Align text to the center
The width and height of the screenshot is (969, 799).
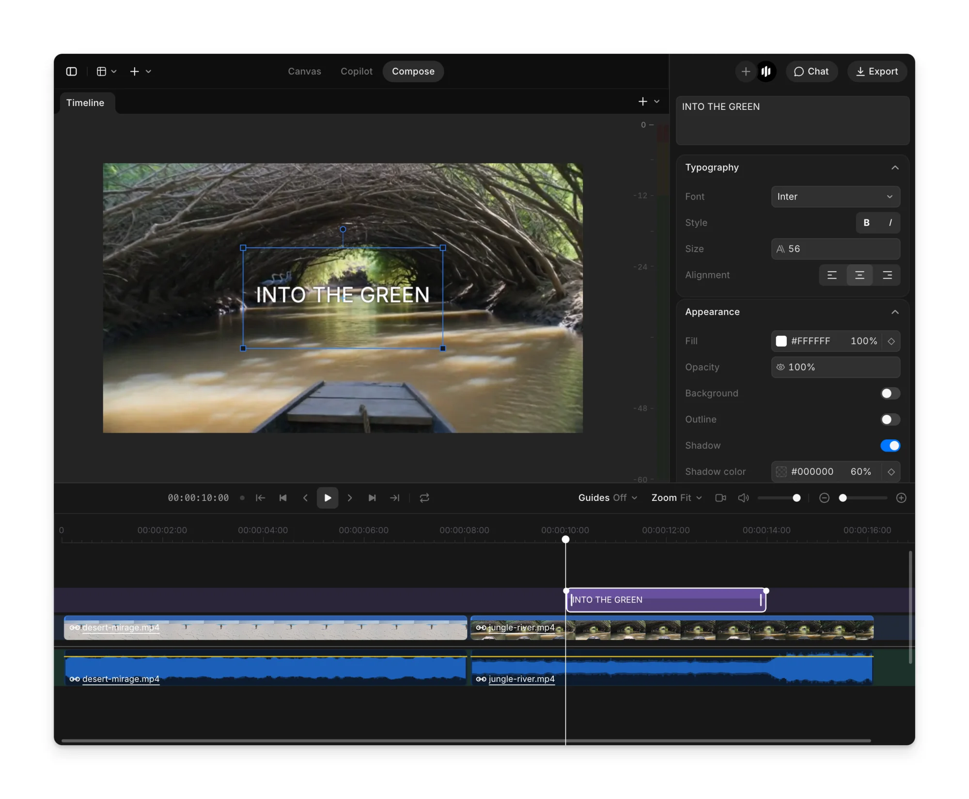pyautogui.click(x=860, y=275)
